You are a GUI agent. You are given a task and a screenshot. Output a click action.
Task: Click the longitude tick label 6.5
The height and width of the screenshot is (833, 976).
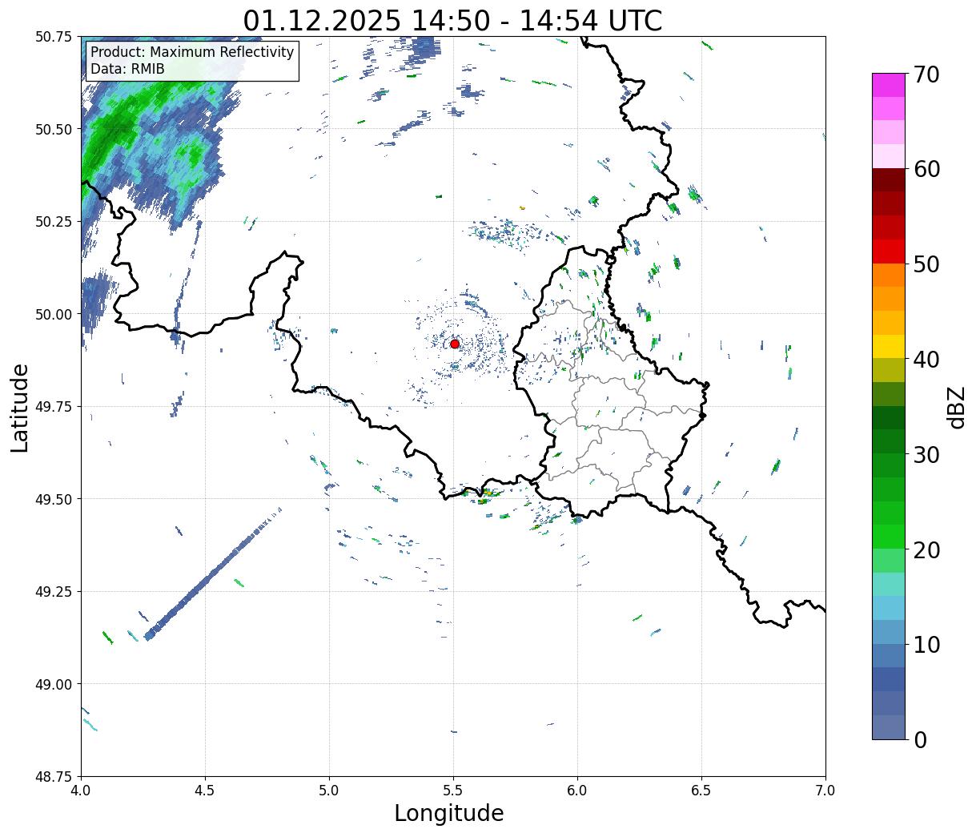pyautogui.click(x=701, y=790)
